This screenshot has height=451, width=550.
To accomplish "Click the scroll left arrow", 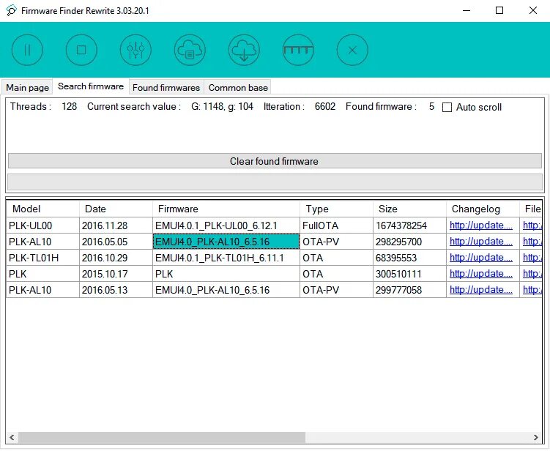I will click(12, 437).
